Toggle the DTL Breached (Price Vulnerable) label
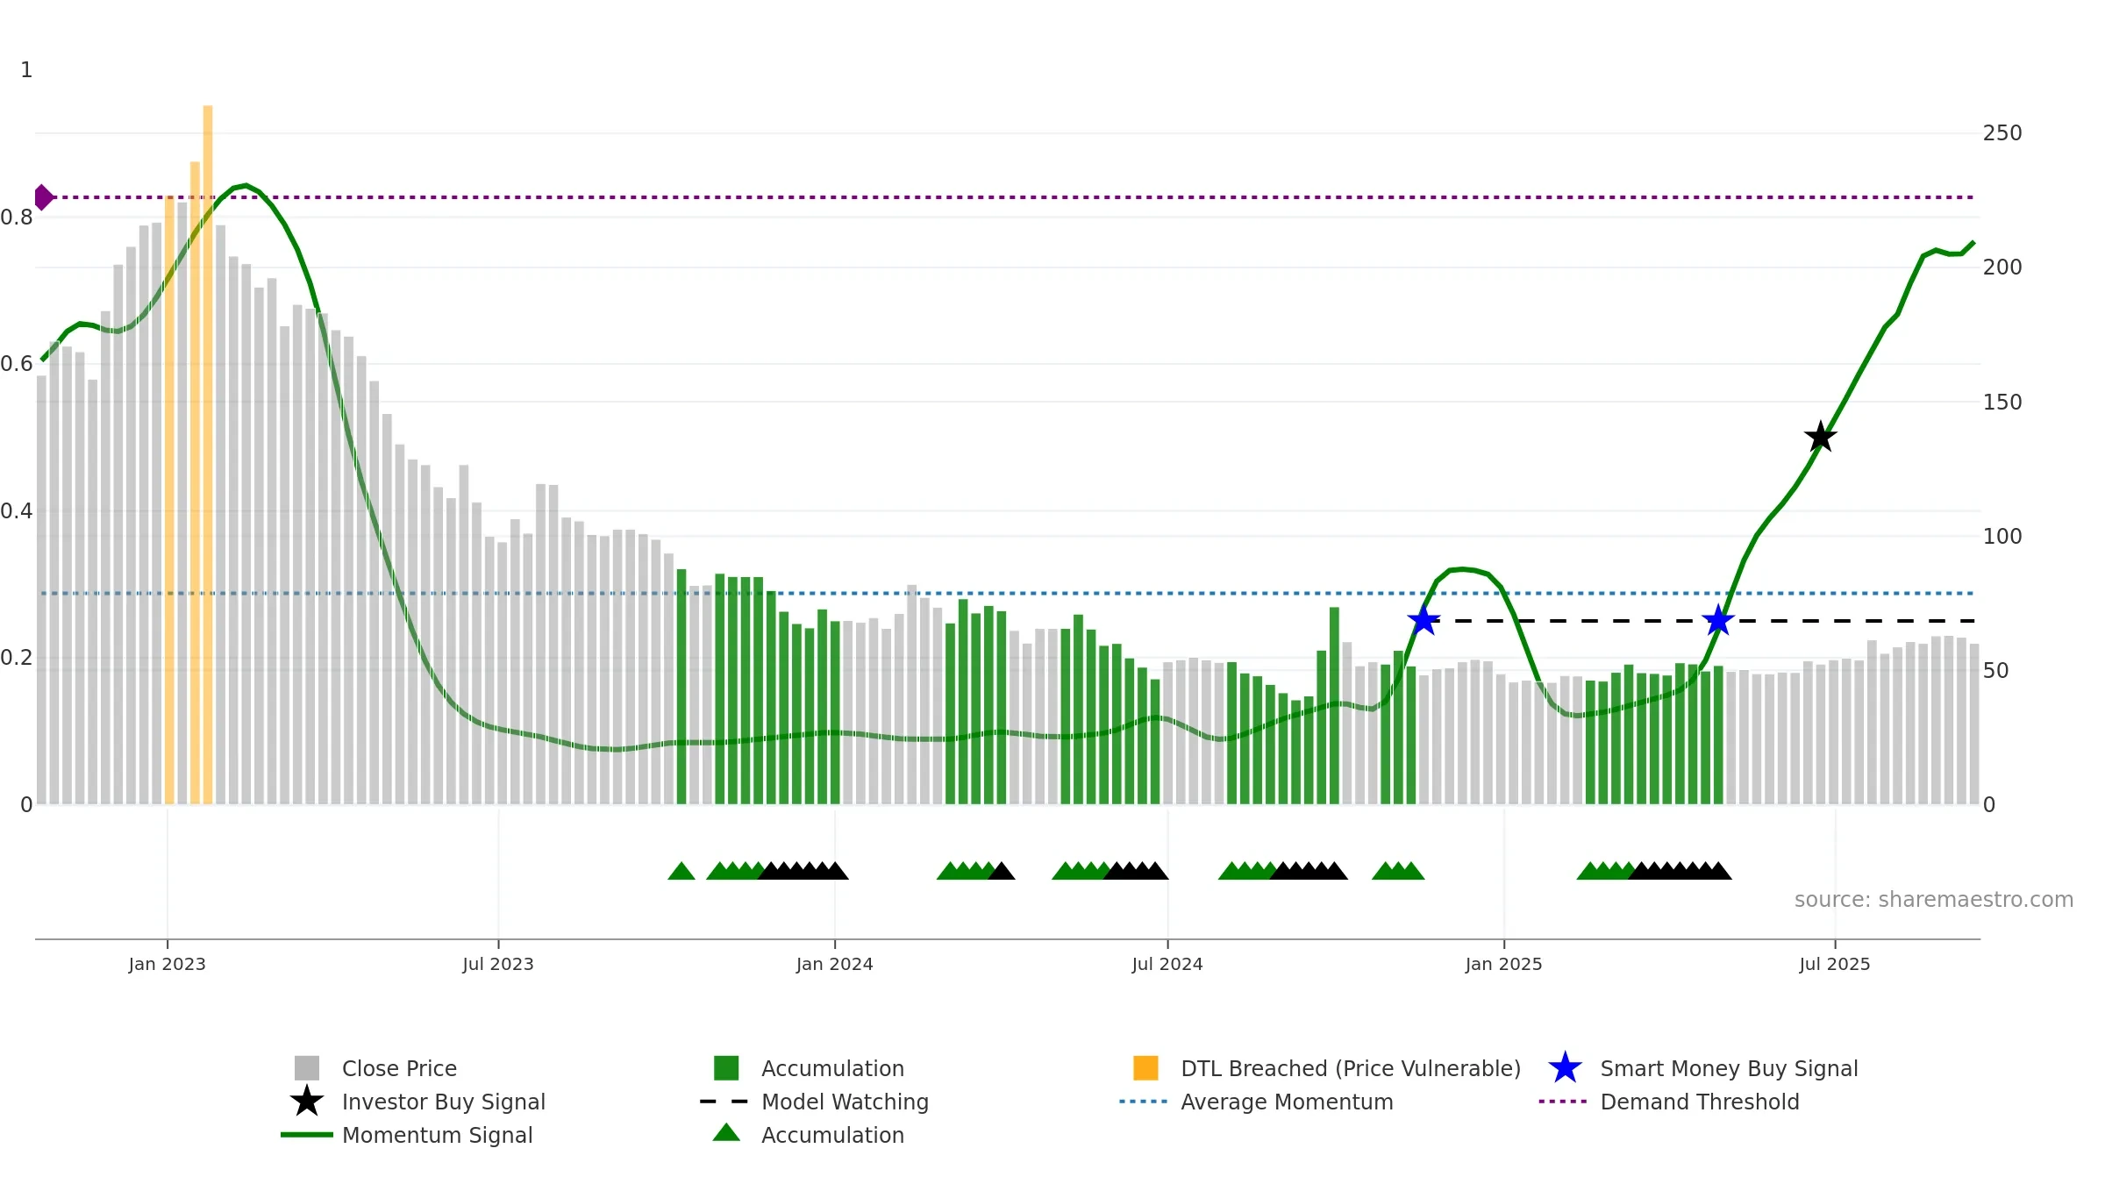Image resolution: width=2105 pixels, height=1184 pixels. 1351,1068
